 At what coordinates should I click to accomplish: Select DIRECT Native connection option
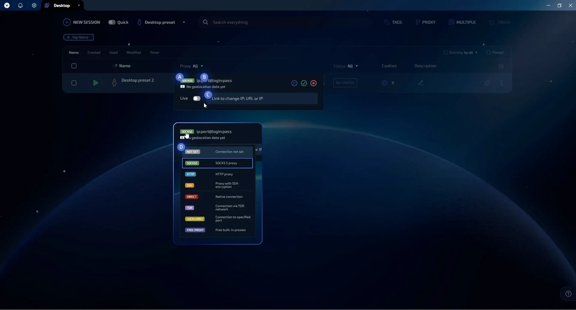tap(217, 197)
